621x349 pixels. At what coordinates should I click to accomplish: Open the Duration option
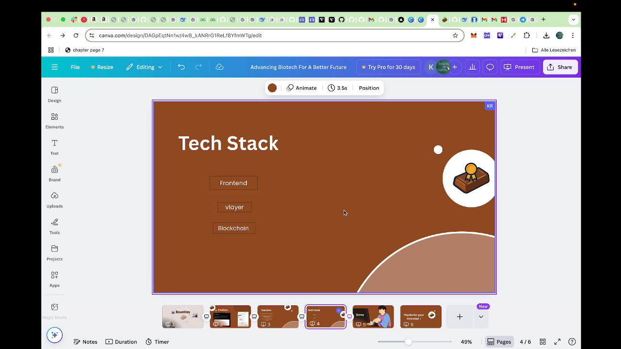pos(121,342)
